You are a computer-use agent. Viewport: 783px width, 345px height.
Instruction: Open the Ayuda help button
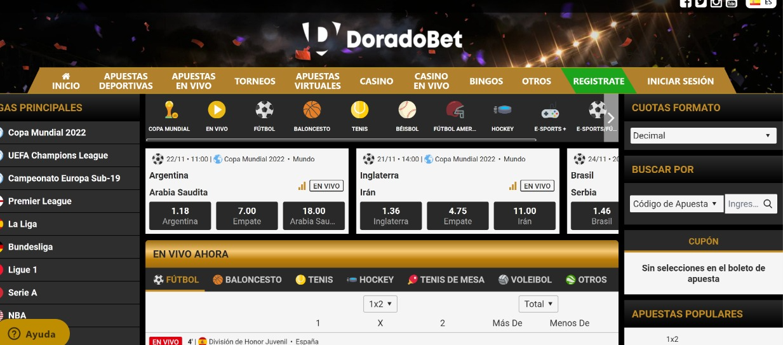pyautogui.click(x=33, y=334)
